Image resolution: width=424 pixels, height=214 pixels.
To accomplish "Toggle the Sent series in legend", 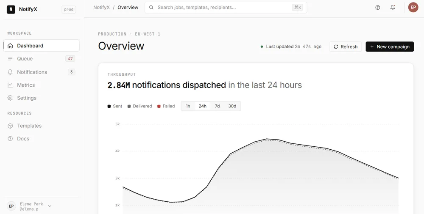I will tap(115, 106).
